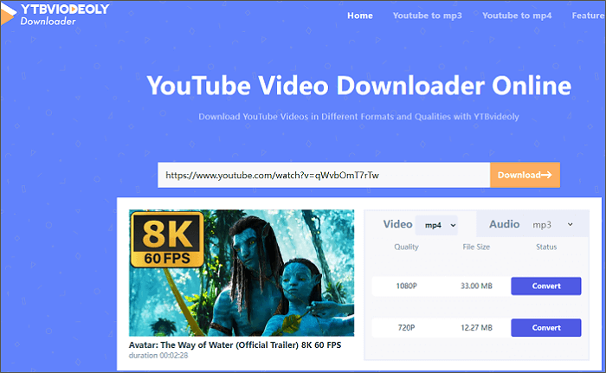Click the 720P quality cell
This screenshot has height=373, width=606.
coord(406,328)
